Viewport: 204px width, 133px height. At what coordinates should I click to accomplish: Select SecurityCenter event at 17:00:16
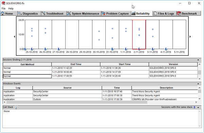100,96
